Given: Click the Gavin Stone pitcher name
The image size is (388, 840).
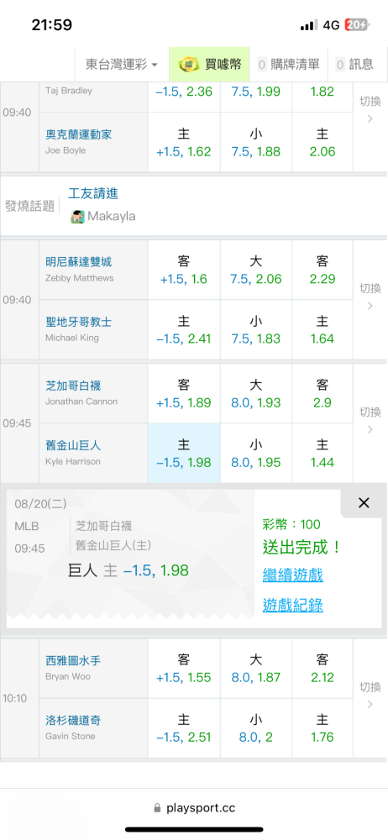Looking at the screenshot, I should [71, 736].
